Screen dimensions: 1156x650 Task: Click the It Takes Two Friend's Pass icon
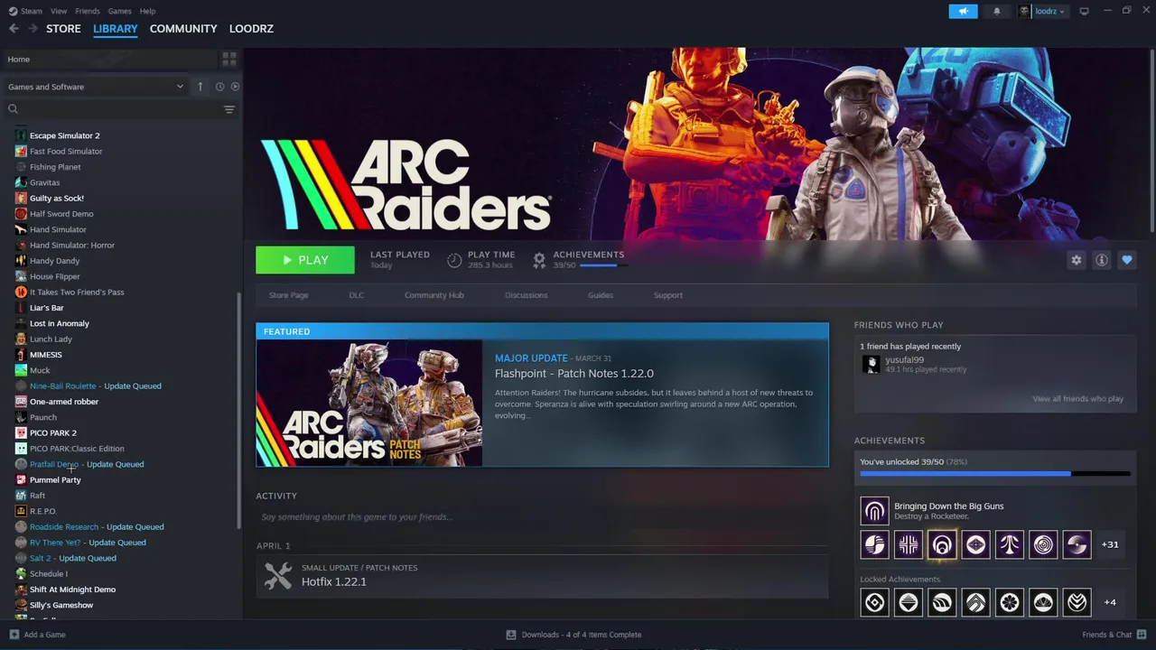pos(21,292)
